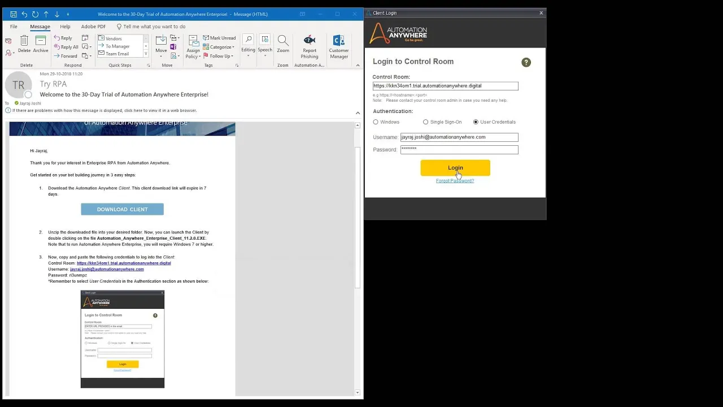
Task: Send the message to OneNote
Action: (173, 46)
